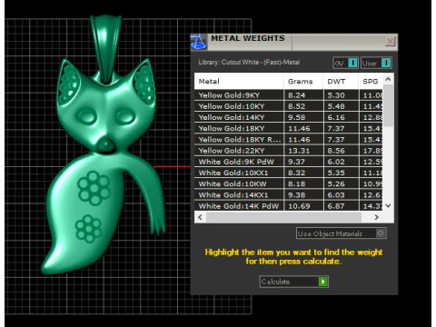Click the 8.24 grams value
Viewport: 436px width, 327px height.
coord(296,95)
